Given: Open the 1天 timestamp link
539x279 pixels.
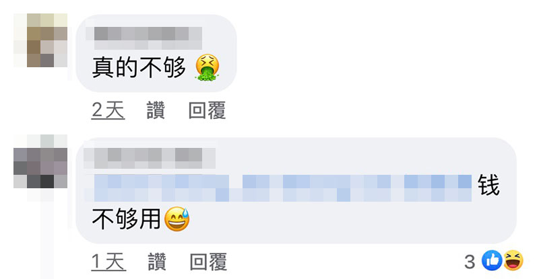Looking at the screenshot, I should coord(108,262).
